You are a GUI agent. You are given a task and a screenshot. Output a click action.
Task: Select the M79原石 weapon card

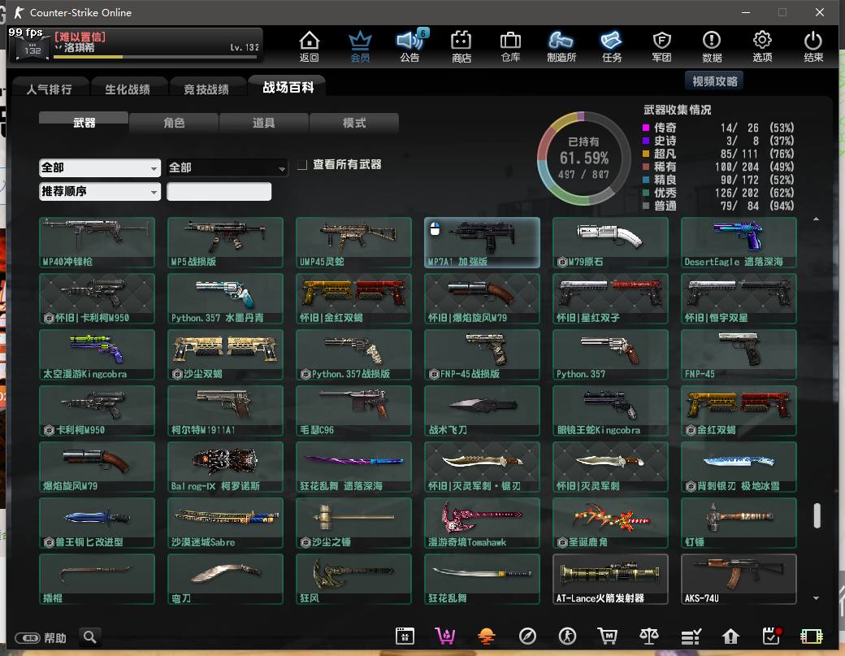point(610,242)
